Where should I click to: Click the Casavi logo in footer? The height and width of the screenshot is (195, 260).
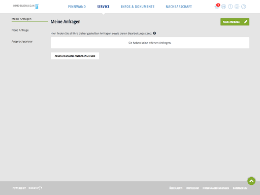pyautogui.click(x=35, y=188)
